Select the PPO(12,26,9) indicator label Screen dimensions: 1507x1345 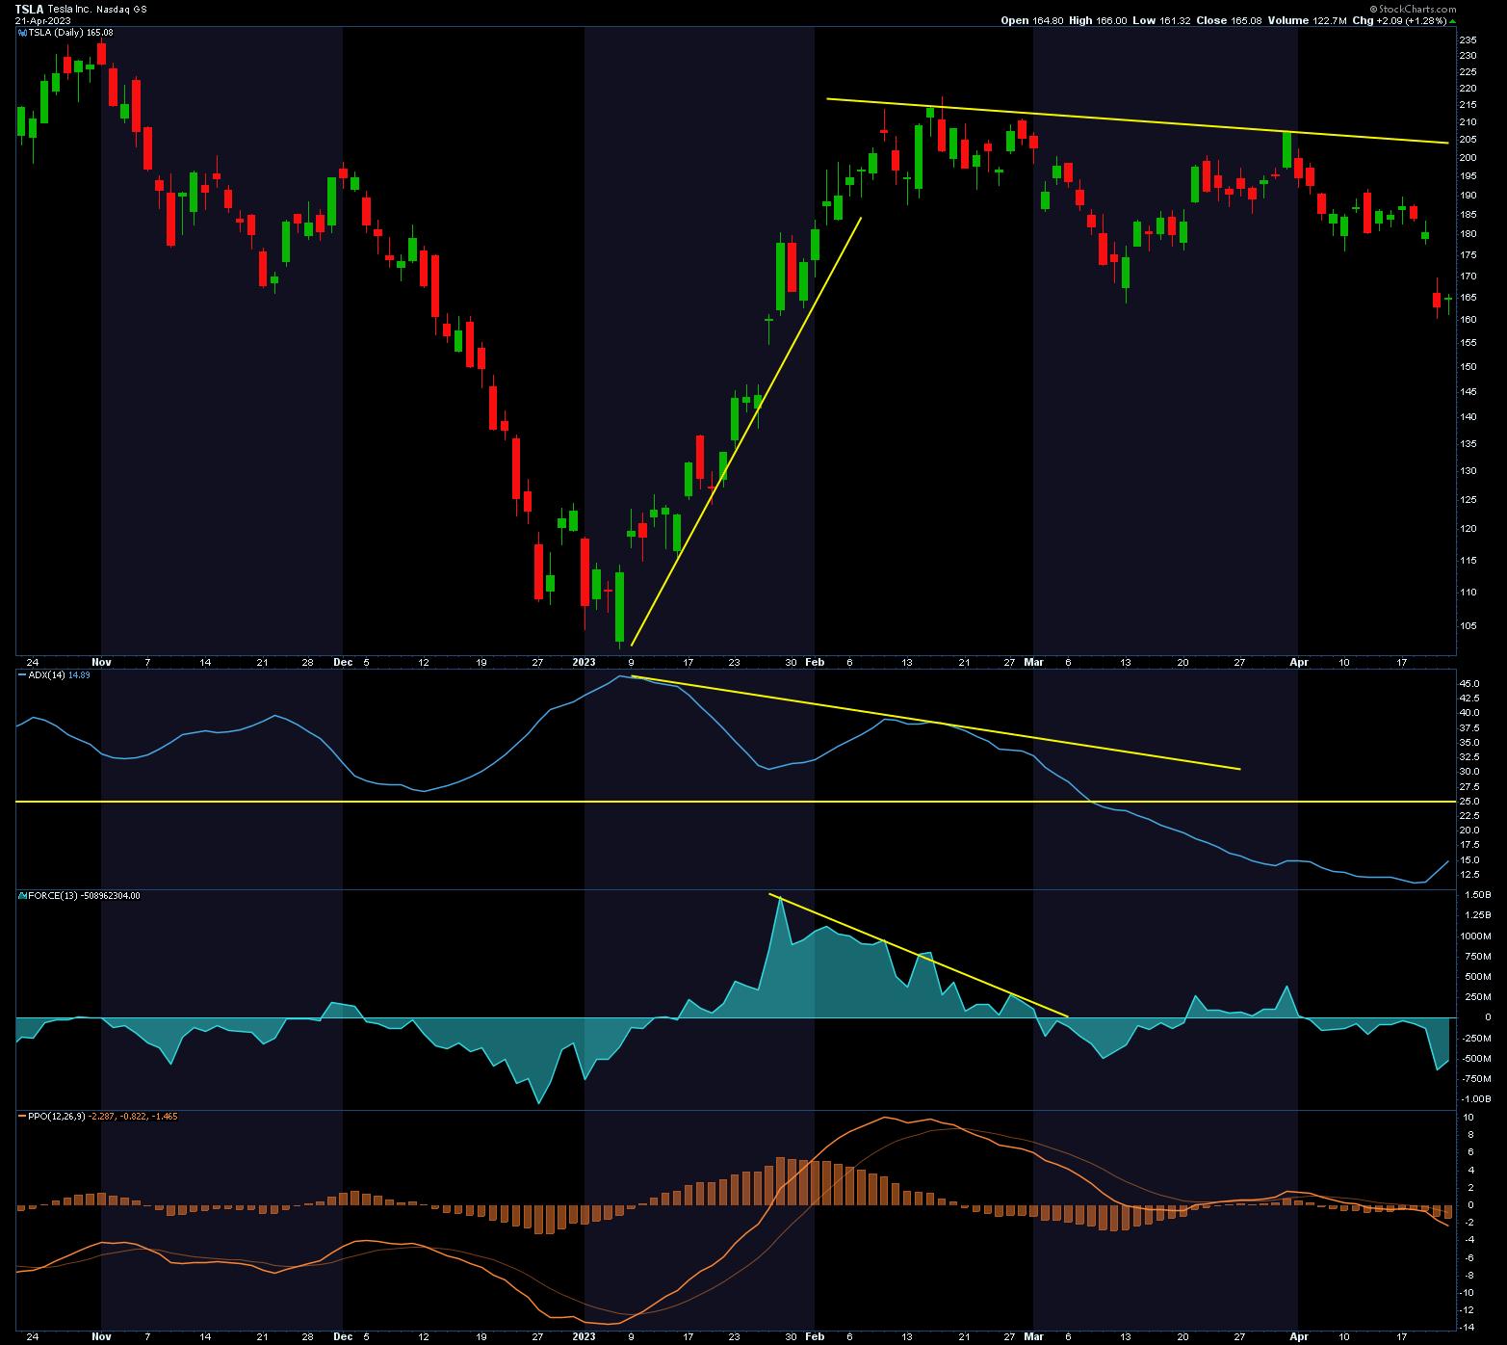pos(56,1116)
